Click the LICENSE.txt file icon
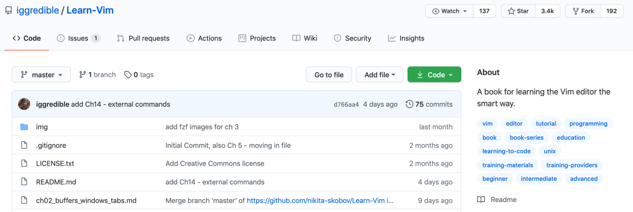This screenshot has width=633, height=212. click(x=24, y=163)
